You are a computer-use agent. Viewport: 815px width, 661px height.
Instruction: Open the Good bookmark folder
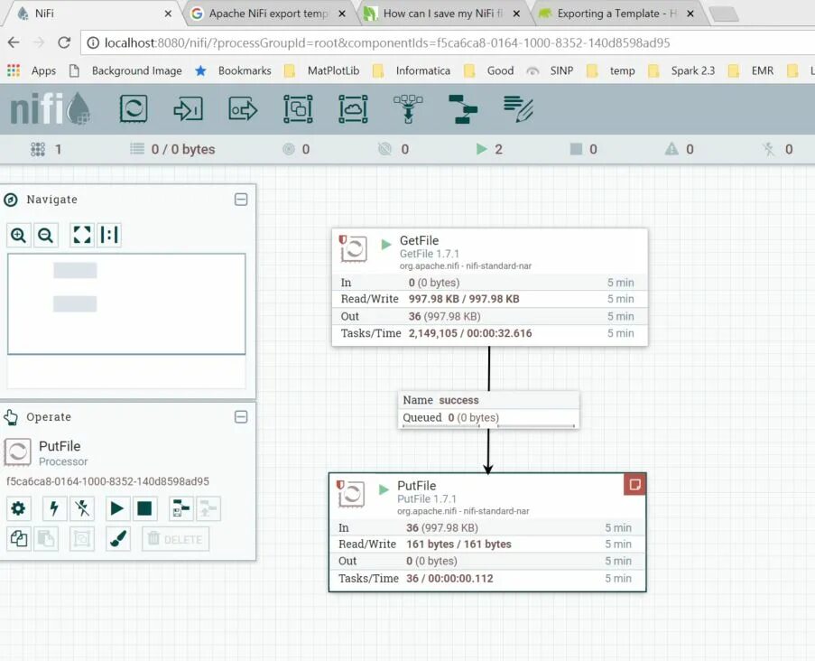488,70
